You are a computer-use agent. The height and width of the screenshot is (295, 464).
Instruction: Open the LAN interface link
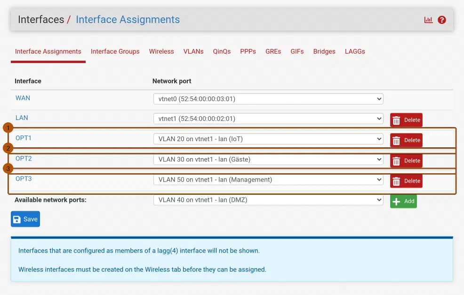click(x=22, y=118)
